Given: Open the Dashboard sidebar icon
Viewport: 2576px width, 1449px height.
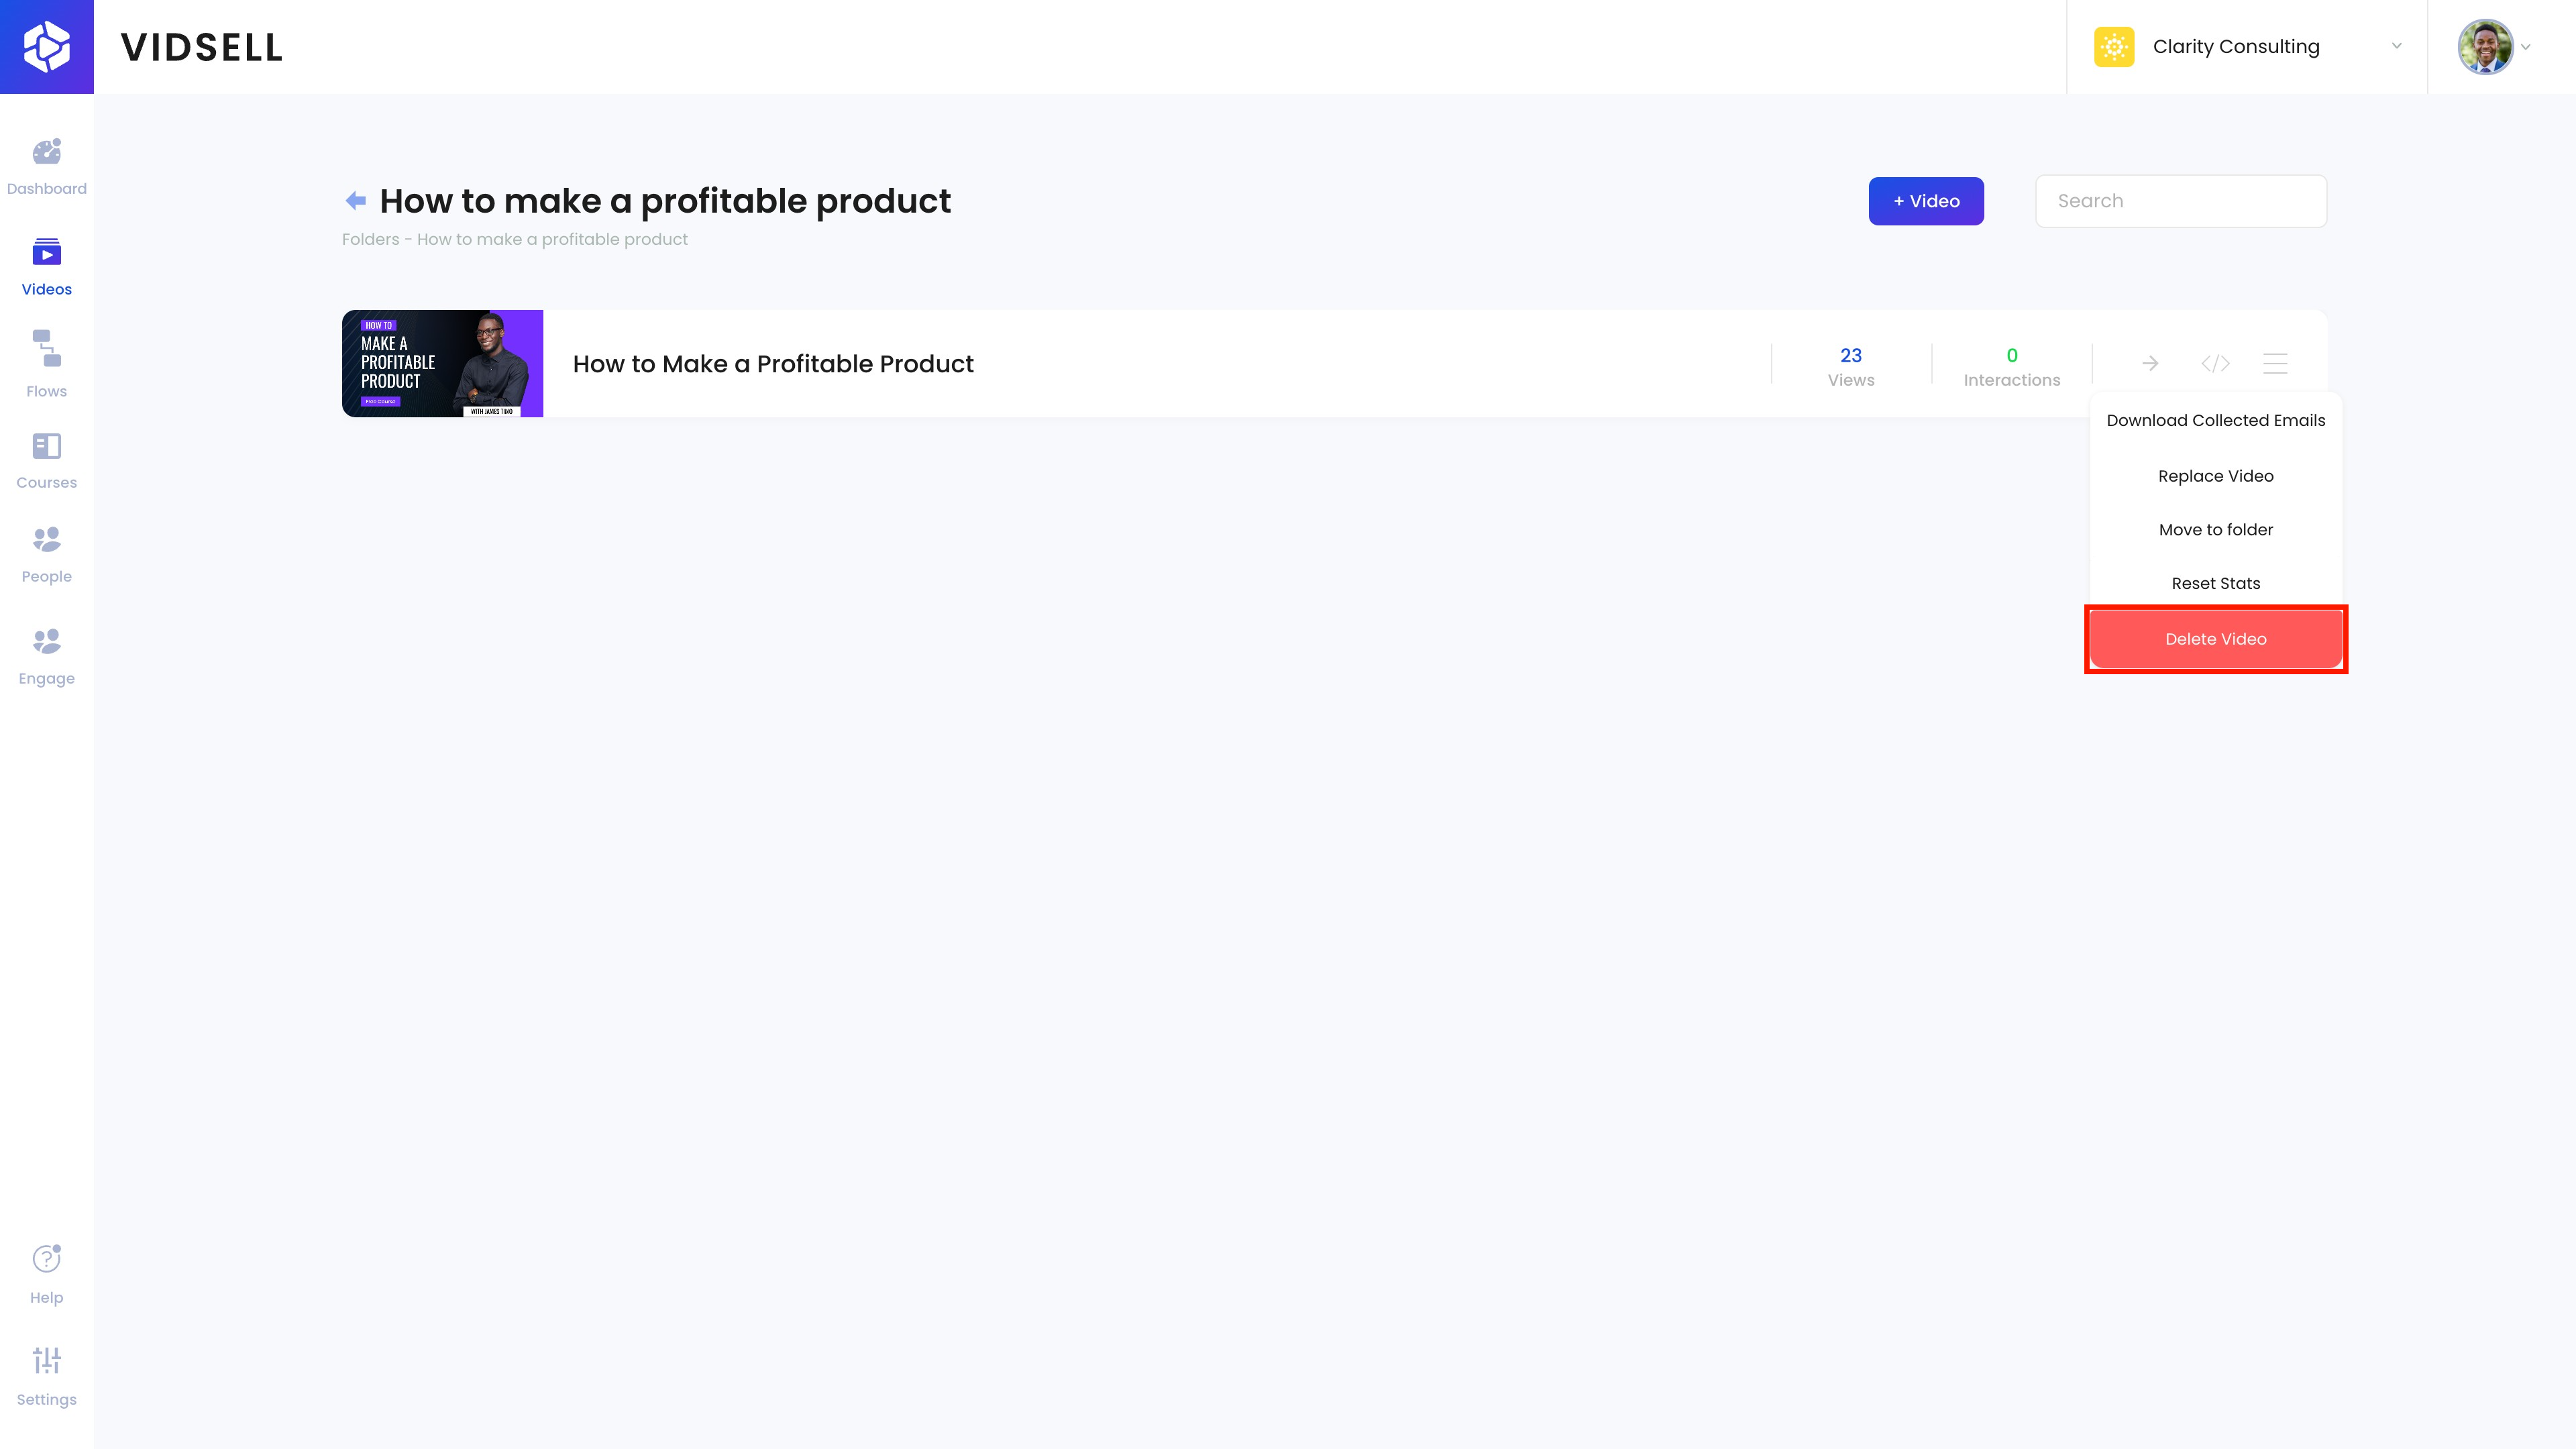Looking at the screenshot, I should point(47,152).
